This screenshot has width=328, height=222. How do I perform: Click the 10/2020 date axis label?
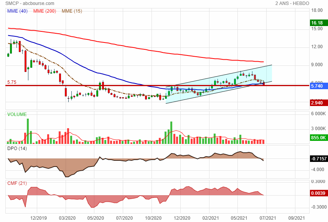tap(153, 218)
